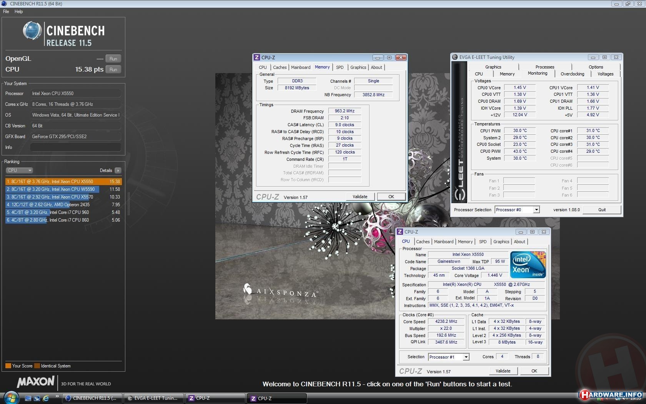Expand the quick launch overflow chevron
The height and width of the screenshot is (404, 646).
pos(57,396)
